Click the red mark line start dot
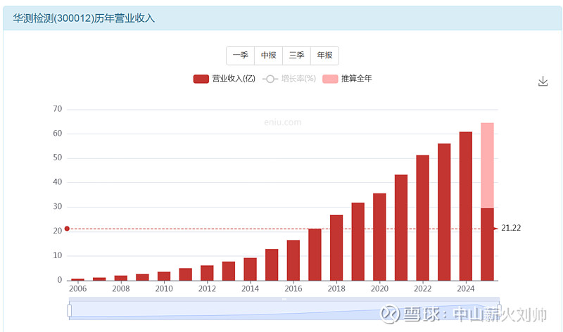Viewport: 563px width, 332px height. pyautogui.click(x=67, y=229)
